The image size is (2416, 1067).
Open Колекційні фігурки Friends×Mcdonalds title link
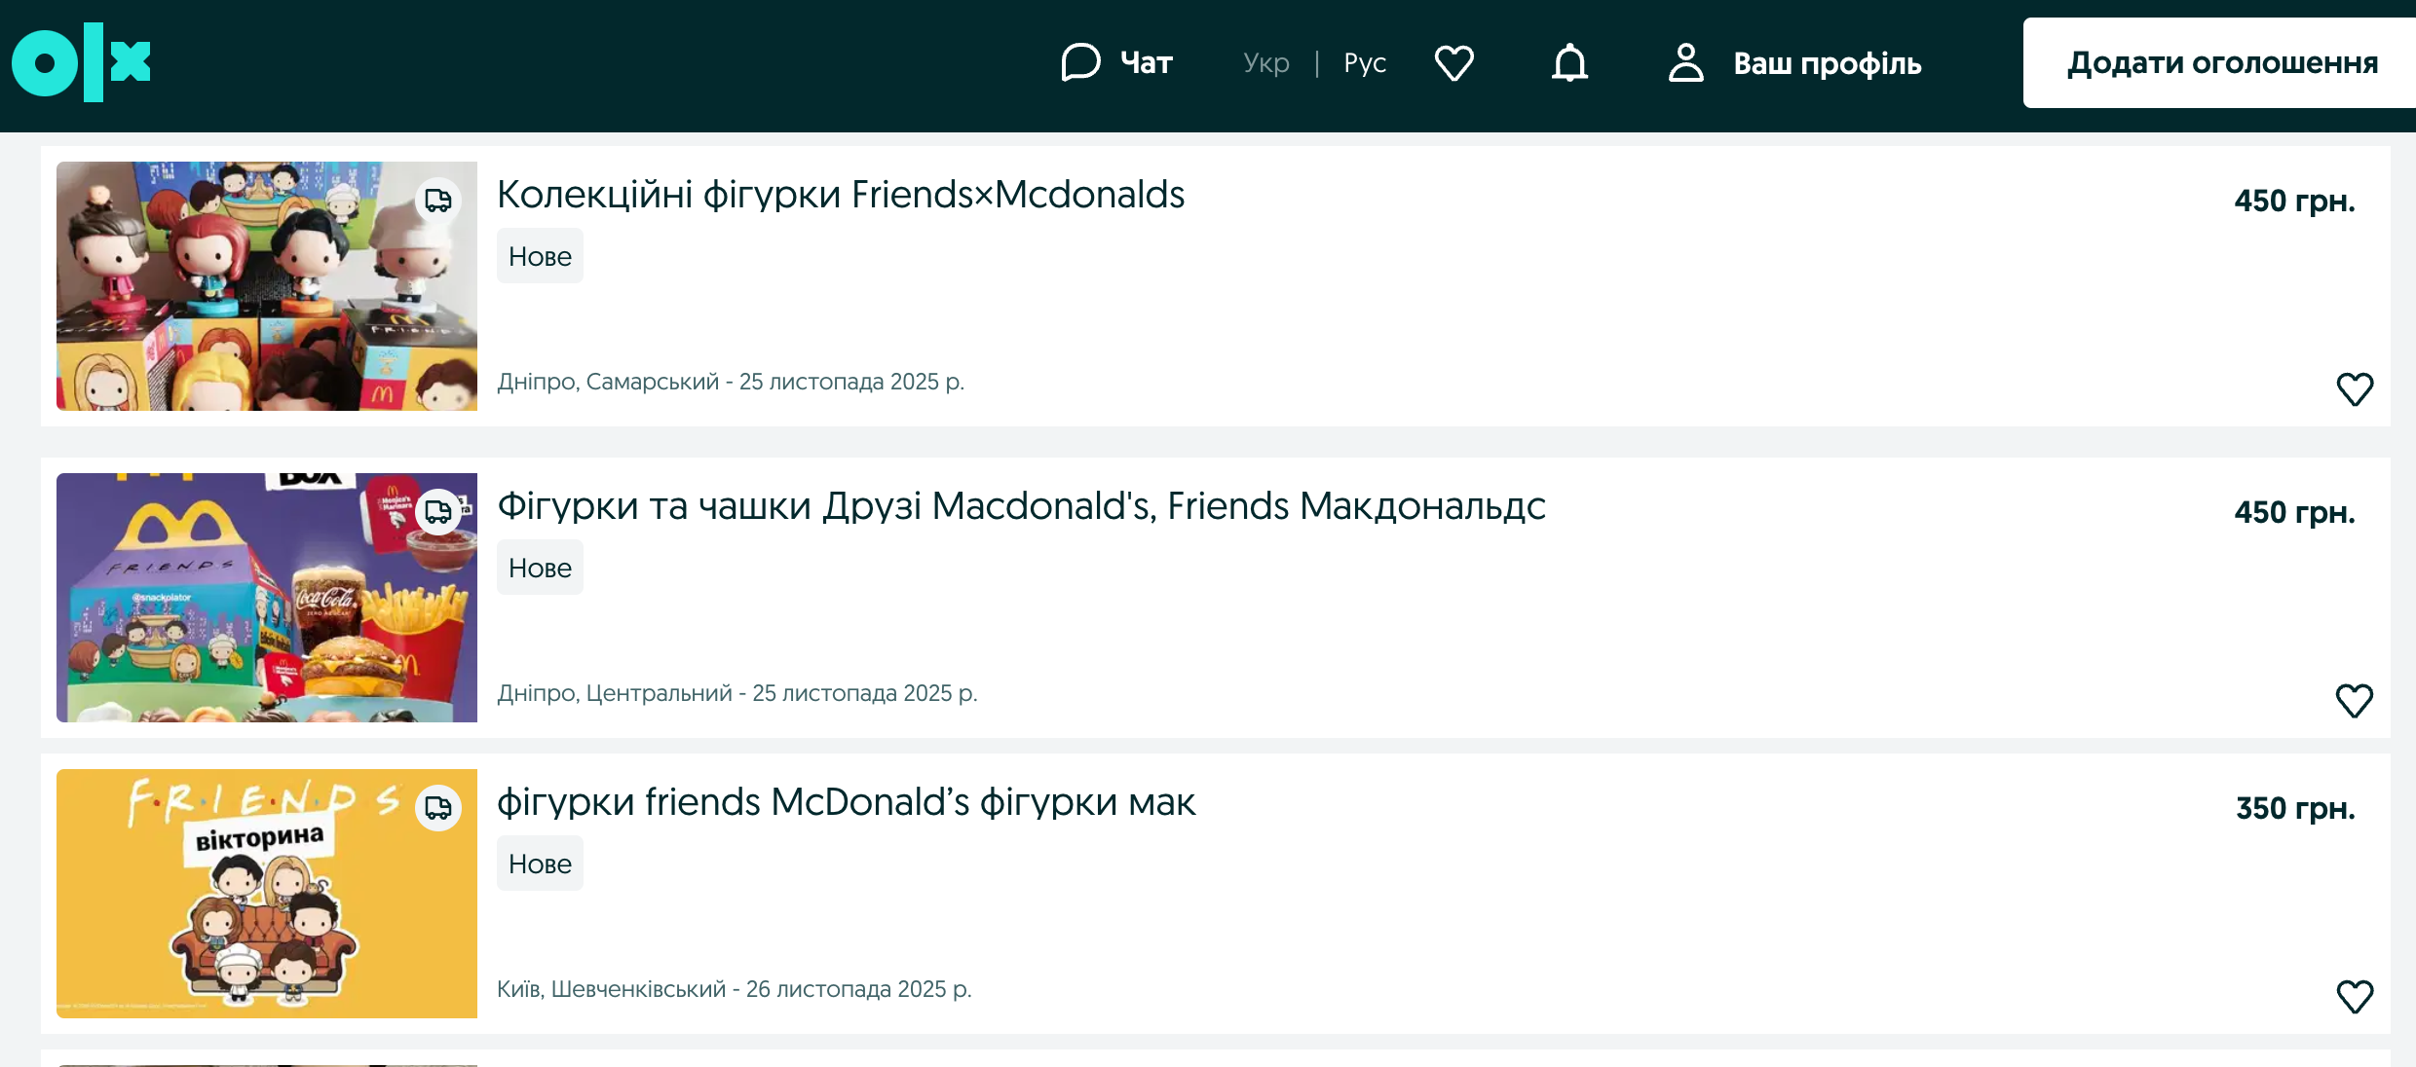840,195
